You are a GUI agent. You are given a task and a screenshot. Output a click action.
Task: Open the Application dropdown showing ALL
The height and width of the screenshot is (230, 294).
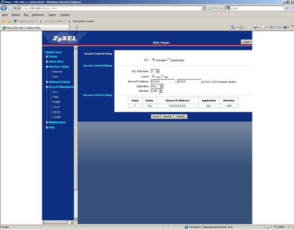[x=157, y=86]
